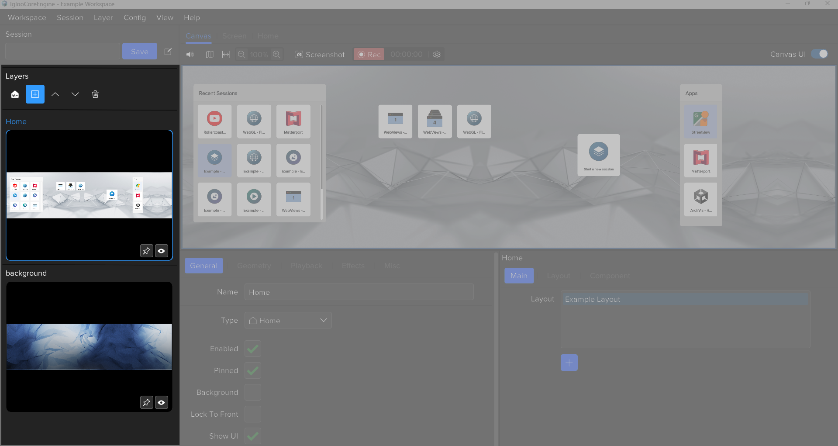The width and height of the screenshot is (838, 446).
Task: Uncheck the Enabled checkbox
Action: tap(253, 349)
